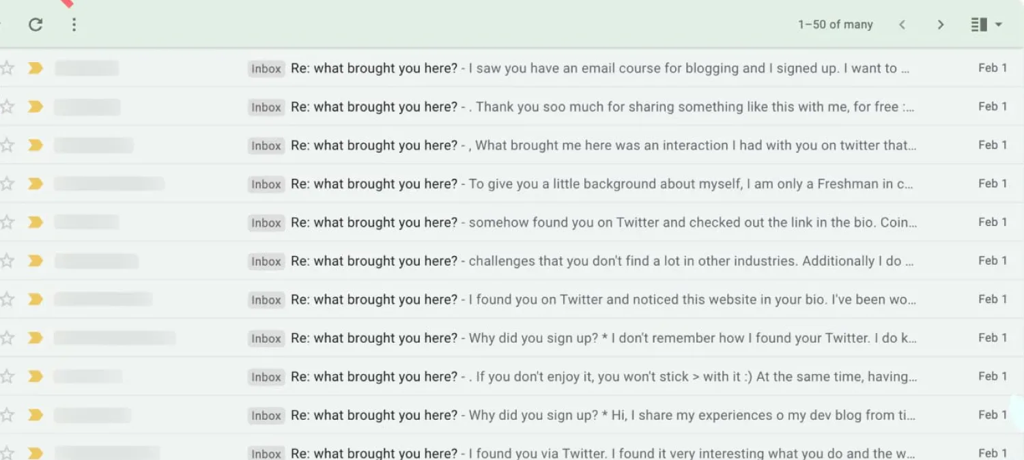1024x460 pixels.
Task: Toggle importance marker on 'interaction on twitter' email
Action: coord(35,145)
